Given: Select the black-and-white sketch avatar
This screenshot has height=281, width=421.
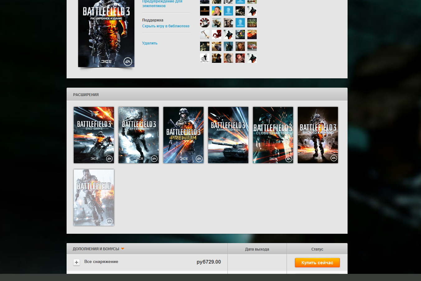Looking at the screenshot, I should [x=205, y=58].
